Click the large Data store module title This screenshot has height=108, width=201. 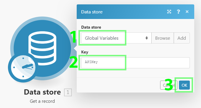(x=42, y=92)
